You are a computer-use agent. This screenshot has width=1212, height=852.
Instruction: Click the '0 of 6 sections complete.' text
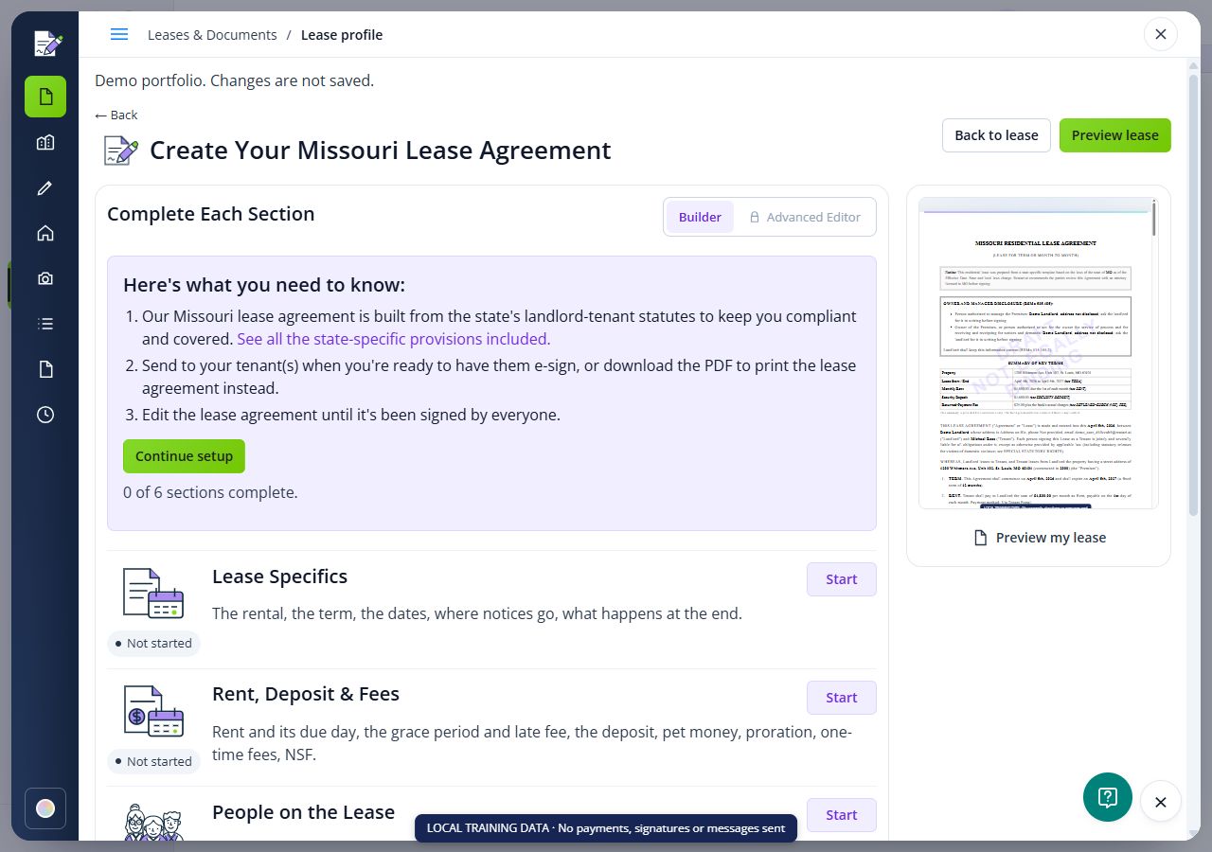click(x=210, y=492)
